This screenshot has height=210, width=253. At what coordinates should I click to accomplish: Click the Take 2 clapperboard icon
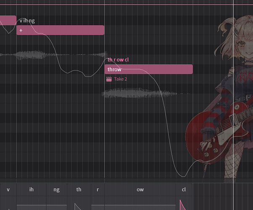109,79
